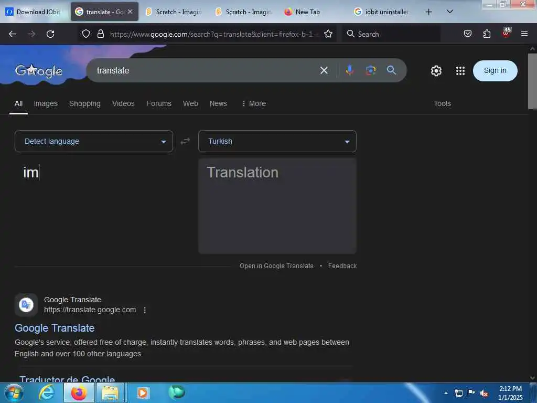This screenshot has height=403, width=537.
Task: Click the browser address bar URL
Action: pos(214,34)
